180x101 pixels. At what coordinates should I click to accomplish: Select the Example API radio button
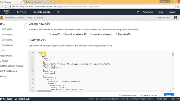tap(116, 34)
